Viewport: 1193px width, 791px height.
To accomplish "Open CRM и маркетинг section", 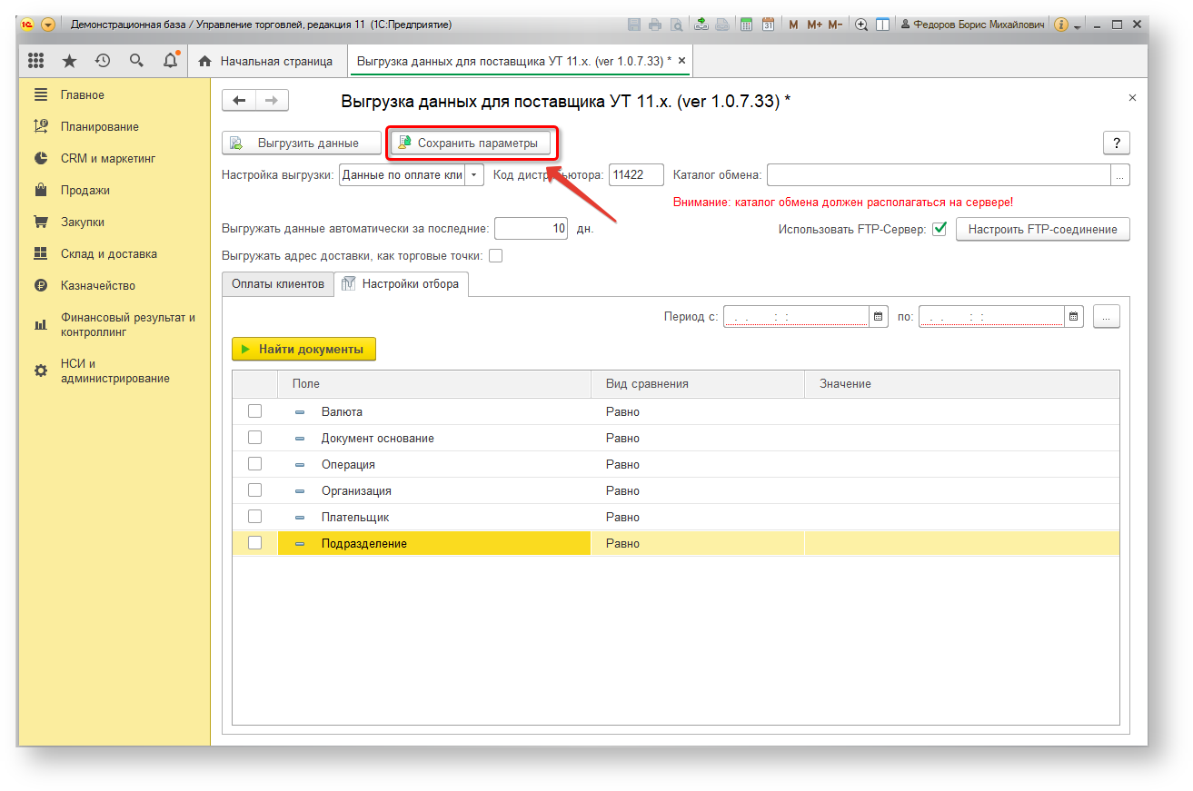I will click(108, 159).
